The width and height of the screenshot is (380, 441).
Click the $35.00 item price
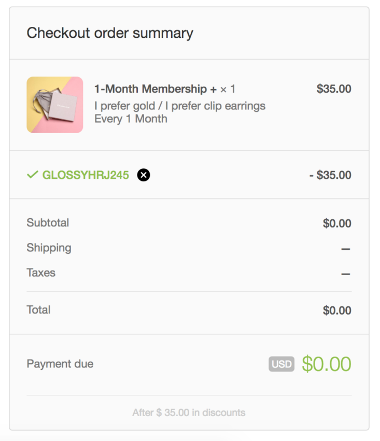(334, 89)
